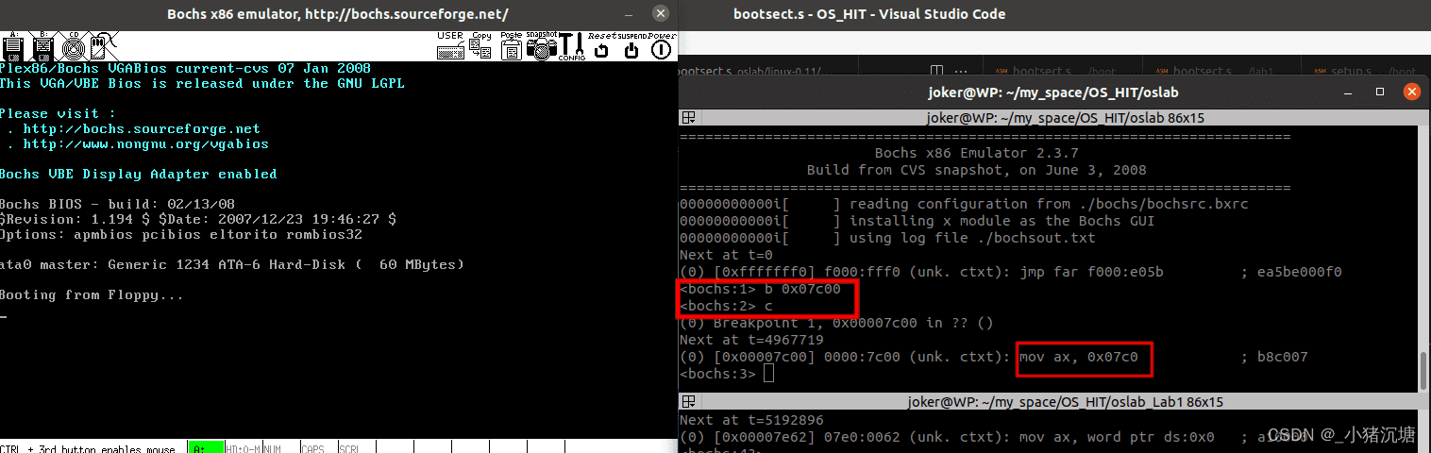1431x453 pixels.
Task: Reset the Bochs emulated machine
Action: coord(602,46)
